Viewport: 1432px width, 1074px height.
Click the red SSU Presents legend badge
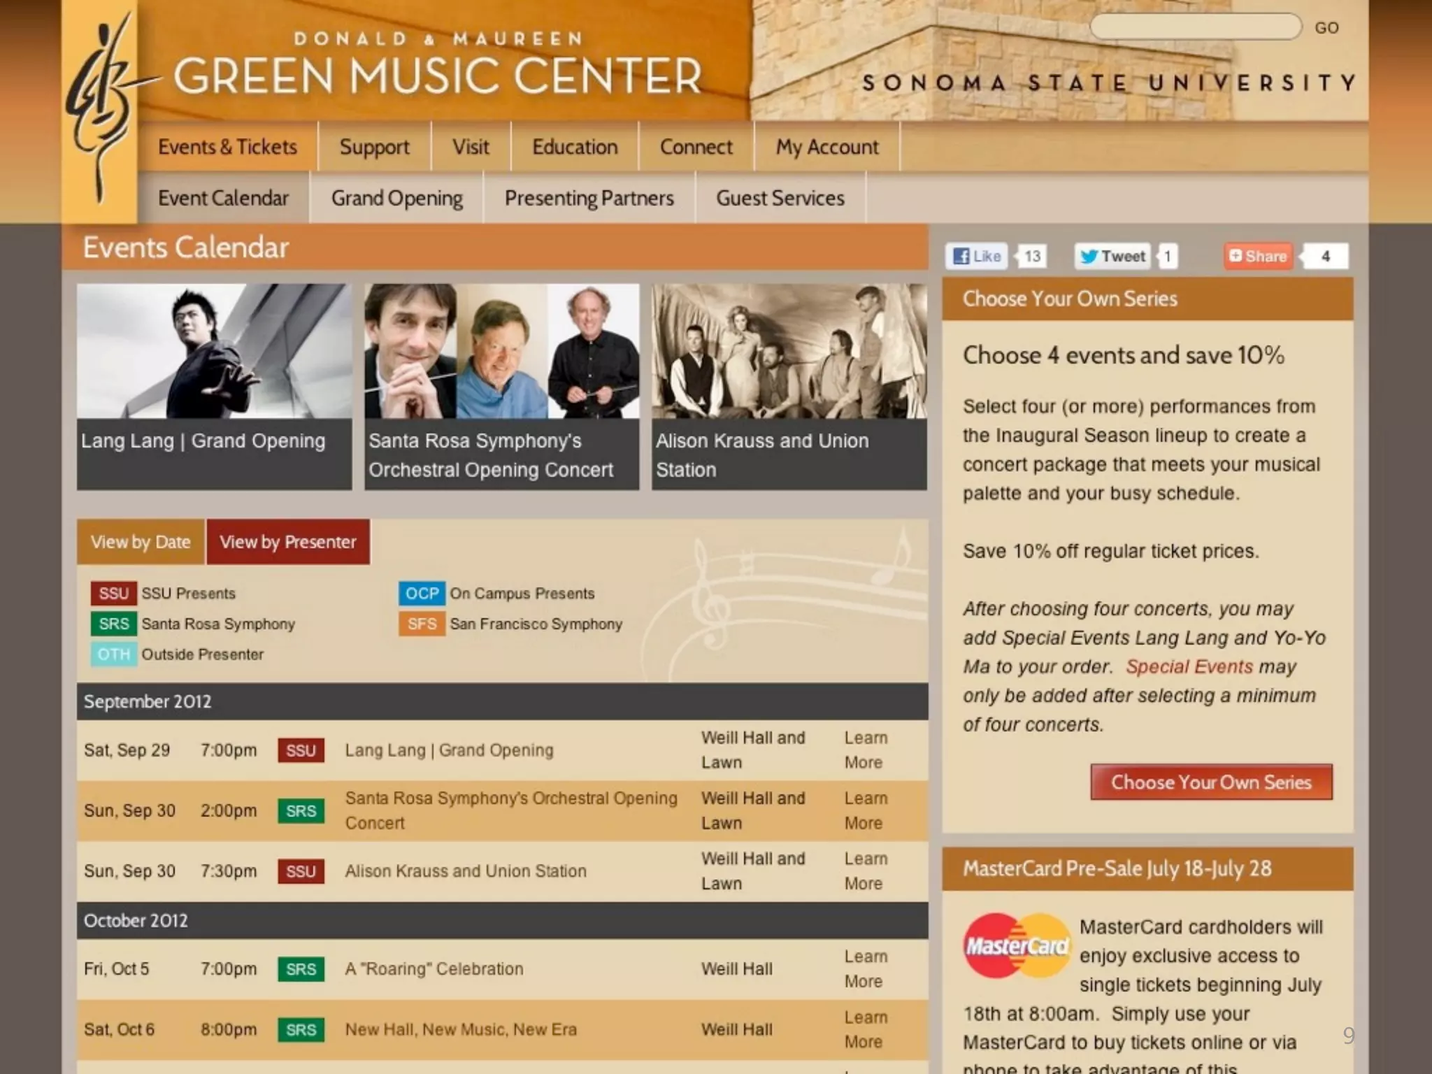113,593
